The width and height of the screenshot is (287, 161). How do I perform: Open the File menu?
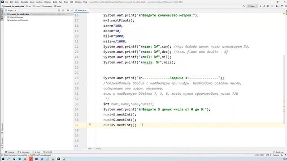[7, 2]
